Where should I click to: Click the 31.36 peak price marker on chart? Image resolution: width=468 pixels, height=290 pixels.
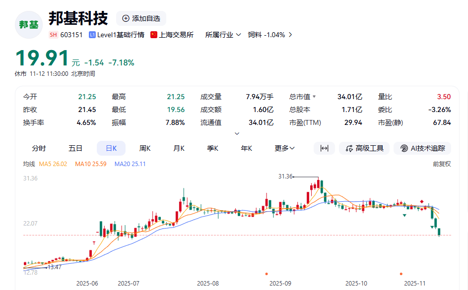pyautogui.click(x=285, y=176)
